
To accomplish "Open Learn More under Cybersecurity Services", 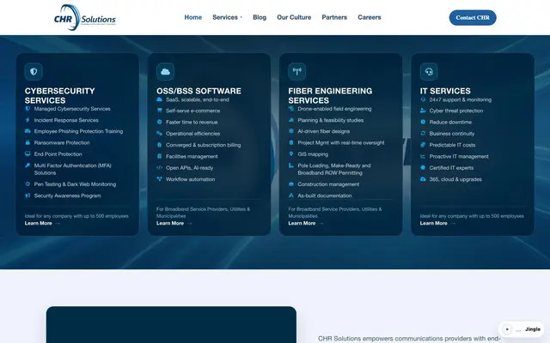I will pyautogui.click(x=42, y=223).
